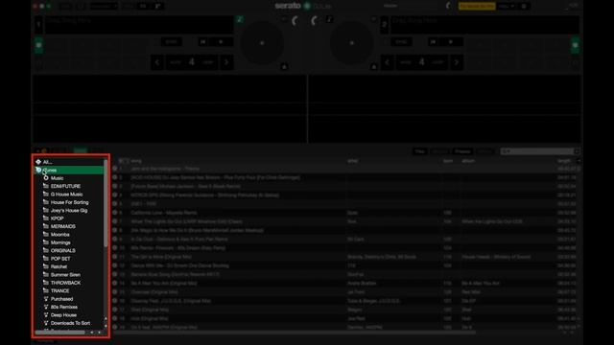Click deck 1 play button
The height and width of the screenshot is (345, 614).
[x=221, y=42]
